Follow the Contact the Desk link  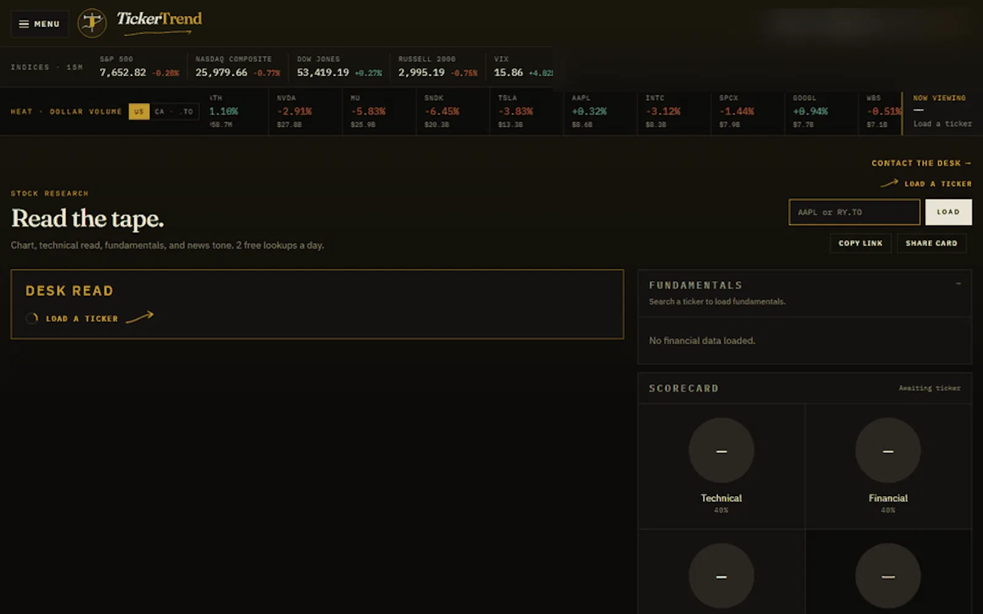[x=921, y=163]
